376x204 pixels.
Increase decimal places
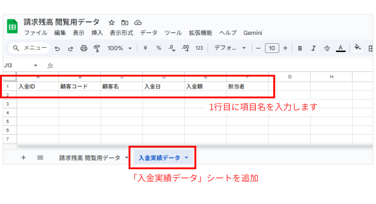[185, 48]
